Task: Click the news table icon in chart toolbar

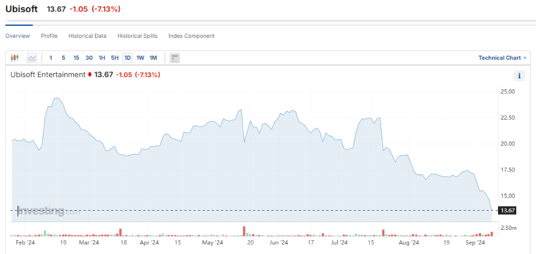Action: (x=175, y=58)
